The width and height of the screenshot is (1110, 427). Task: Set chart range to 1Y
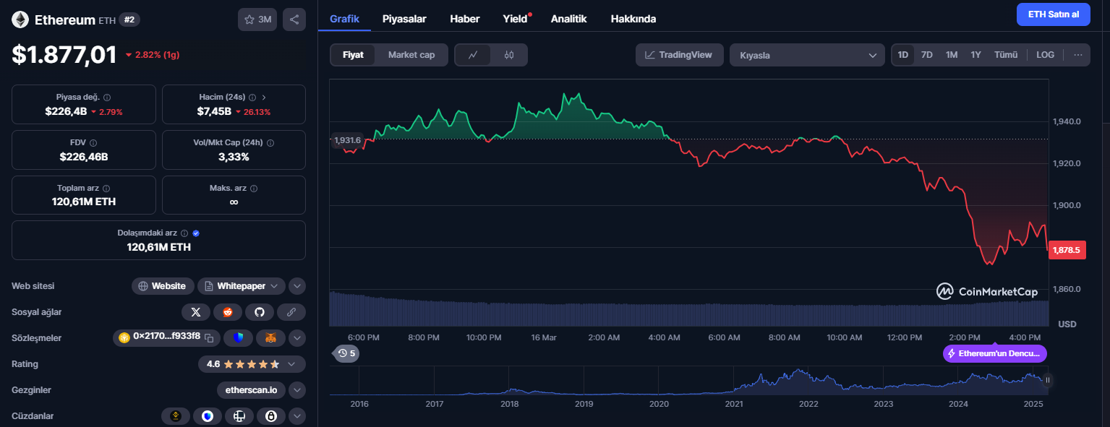(x=976, y=55)
